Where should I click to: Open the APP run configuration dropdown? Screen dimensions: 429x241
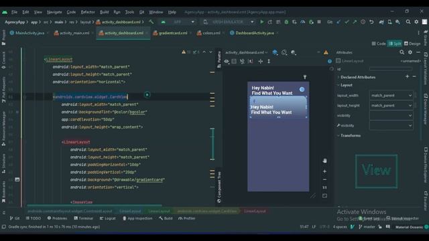tap(178, 22)
